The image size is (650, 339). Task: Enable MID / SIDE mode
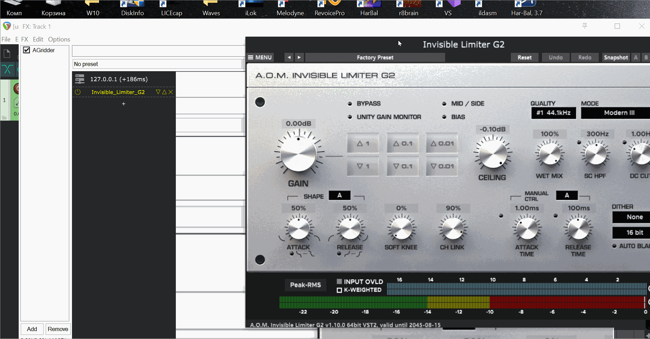pyautogui.click(x=444, y=104)
